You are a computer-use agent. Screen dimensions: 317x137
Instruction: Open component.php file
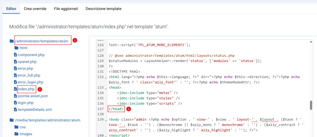tap(31, 55)
